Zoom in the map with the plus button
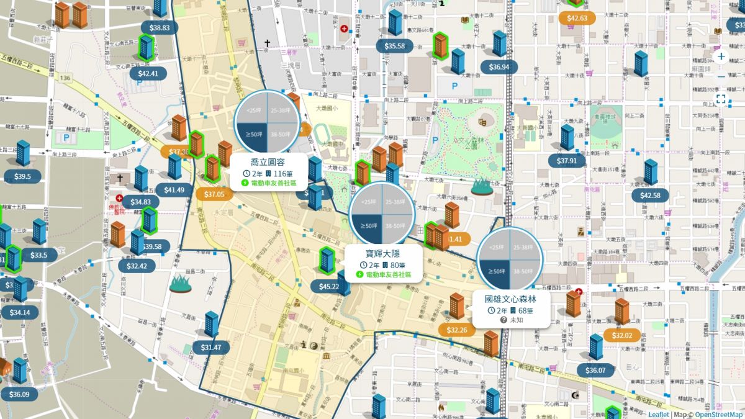 721,56
